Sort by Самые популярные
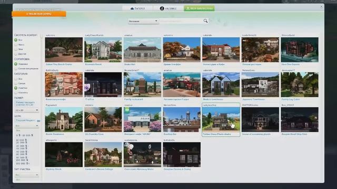The width and height of the screenshot is (337, 189). [x=16, y=69]
